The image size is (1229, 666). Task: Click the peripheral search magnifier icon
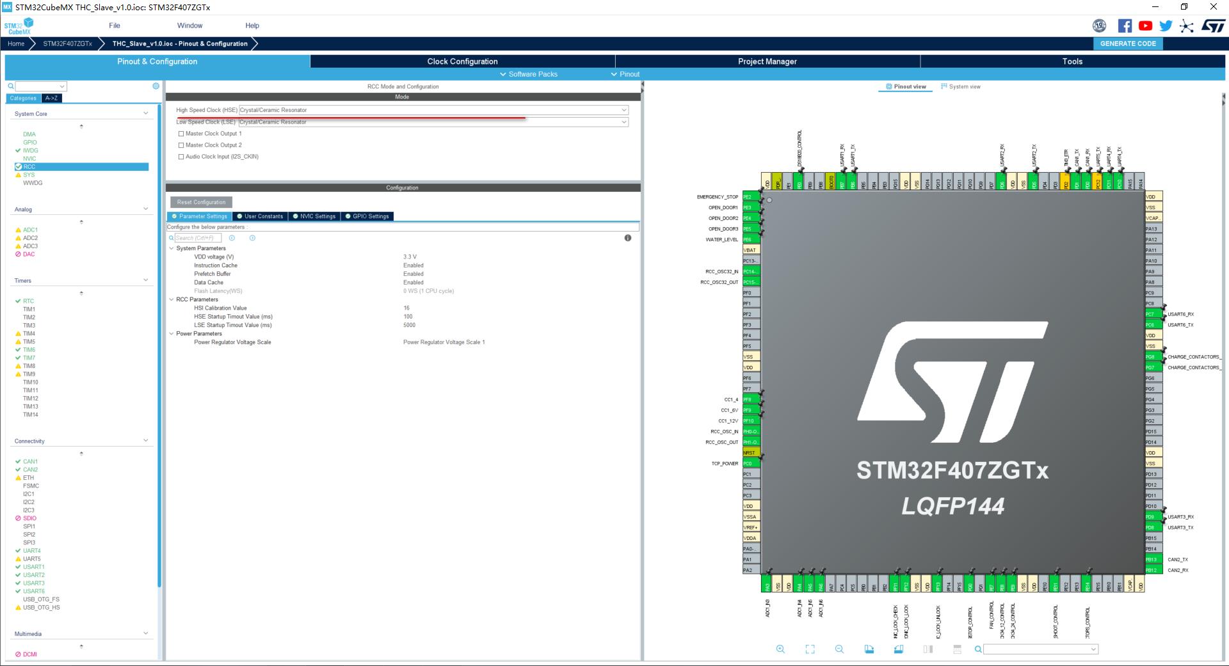[10, 86]
